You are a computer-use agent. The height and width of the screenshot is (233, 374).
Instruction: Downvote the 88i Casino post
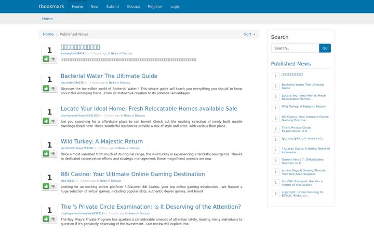point(53,186)
